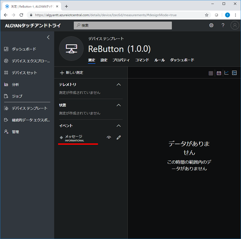Viewport: 241px width, 239px height.
Task: Open the settings gear icon
Action: pyautogui.click(x=211, y=25)
